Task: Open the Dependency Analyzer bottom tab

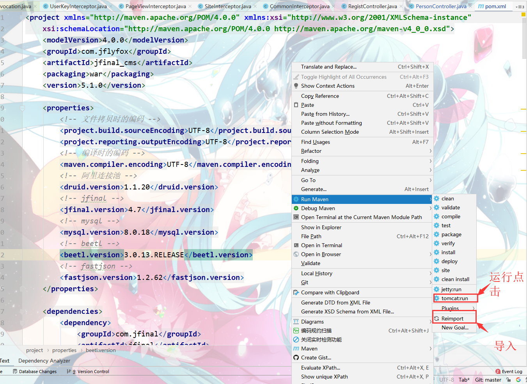Action: pos(44,361)
